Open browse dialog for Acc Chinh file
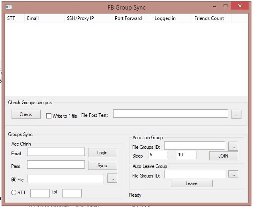The height and width of the screenshot is (207, 253). (112, 179)
